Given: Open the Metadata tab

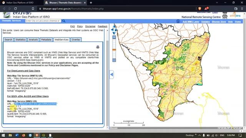Looking at the screenshot, I should pyautogui.click(x=46, y=39).
